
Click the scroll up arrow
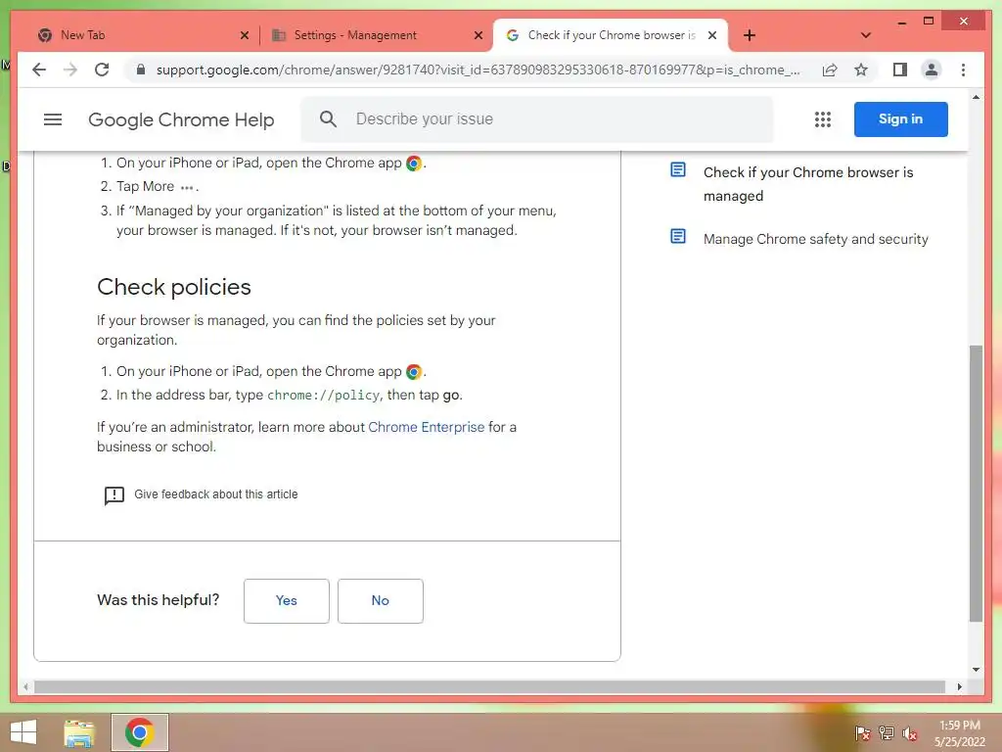[x=976, y=97]
